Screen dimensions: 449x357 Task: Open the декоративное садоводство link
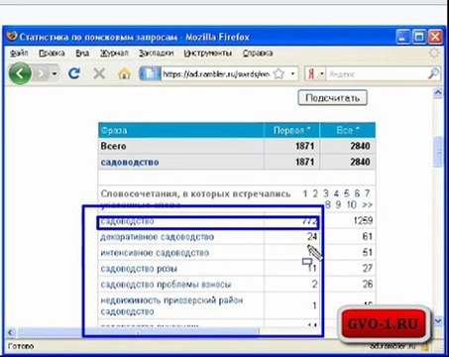158,237
